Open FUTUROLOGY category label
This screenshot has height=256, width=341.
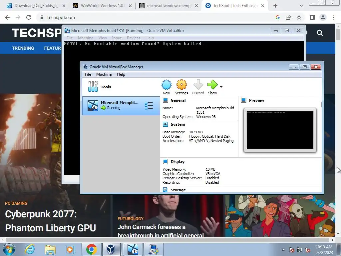click(131, 219)
